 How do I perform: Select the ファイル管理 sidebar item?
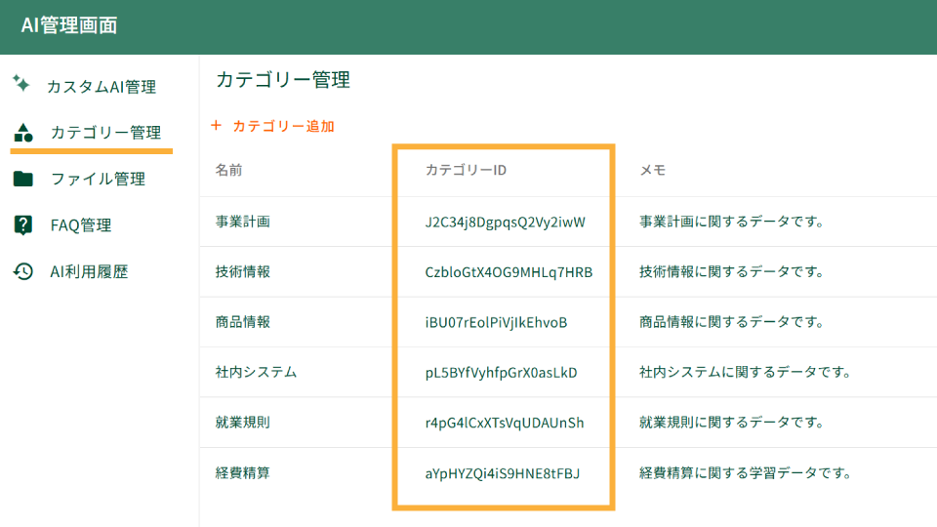click(x=98, y=180)
